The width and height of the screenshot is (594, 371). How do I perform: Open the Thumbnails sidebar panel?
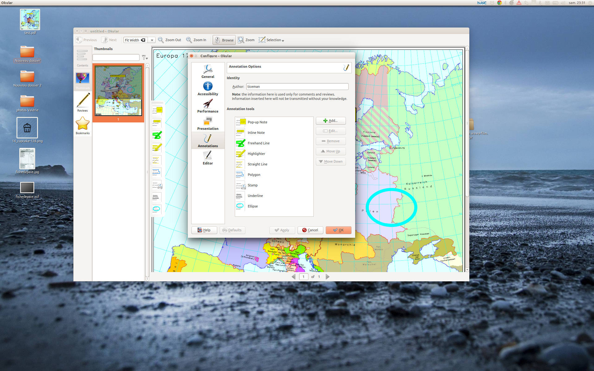point(83,81)
